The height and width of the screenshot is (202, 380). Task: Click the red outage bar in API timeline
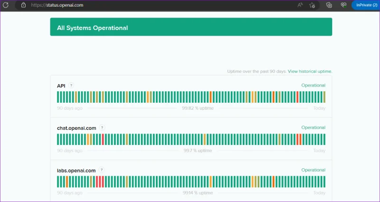click(x=297, y=97)
